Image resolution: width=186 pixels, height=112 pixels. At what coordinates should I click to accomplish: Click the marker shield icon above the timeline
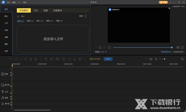[146, 59]
